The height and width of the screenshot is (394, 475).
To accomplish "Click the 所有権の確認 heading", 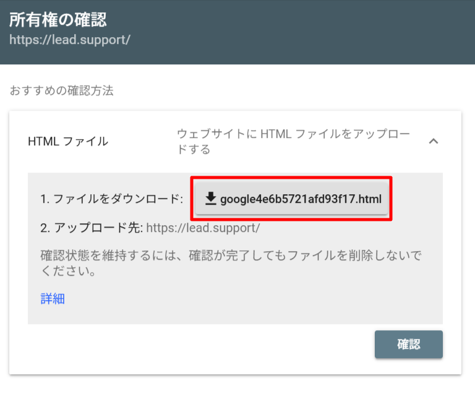I will point(58,19).
